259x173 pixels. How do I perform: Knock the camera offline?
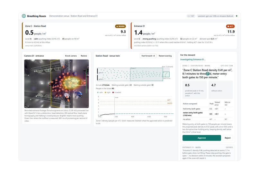point(71,56)
